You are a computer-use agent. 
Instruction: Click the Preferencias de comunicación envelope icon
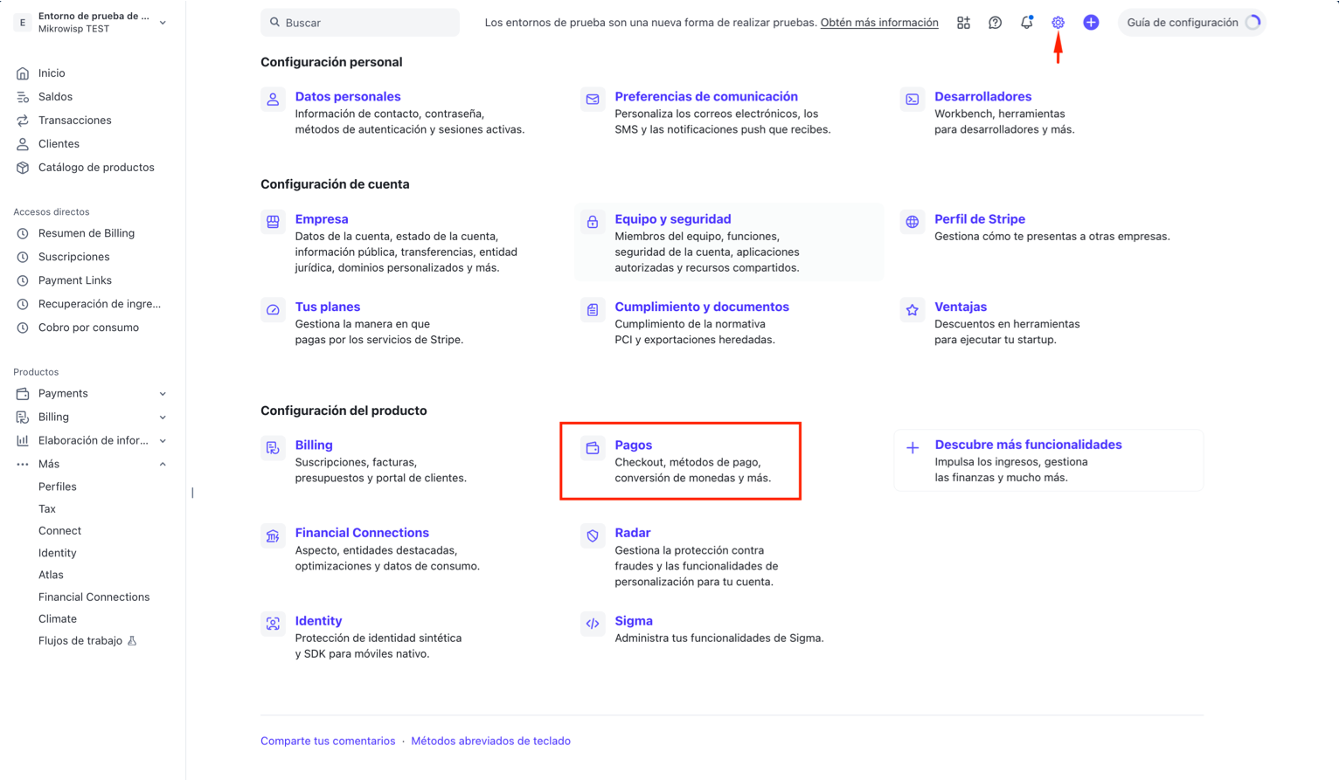[593, 100]
